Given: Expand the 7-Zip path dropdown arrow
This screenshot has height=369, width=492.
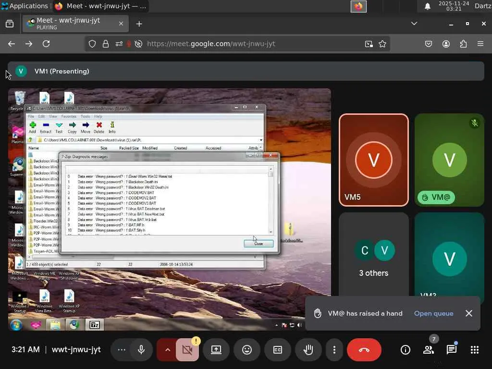Looking at the screenshot, I should tap(261, 140).
